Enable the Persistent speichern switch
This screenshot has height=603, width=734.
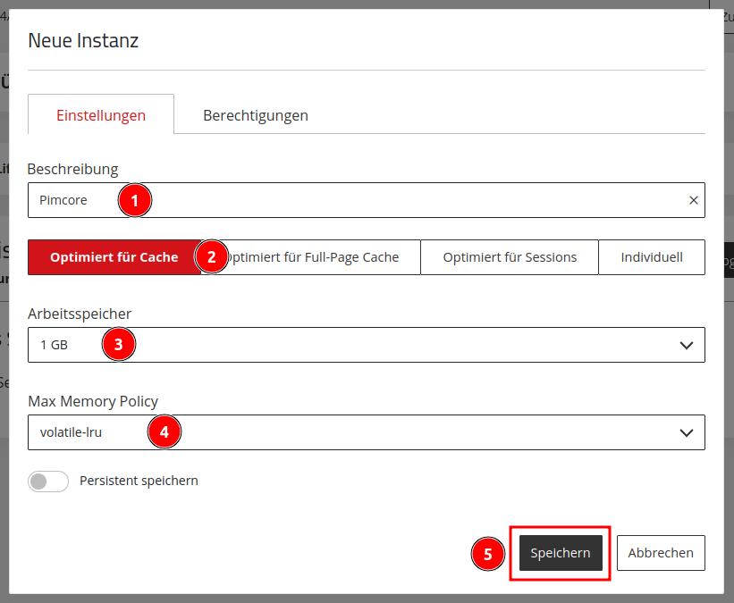(x=48, y=481)
